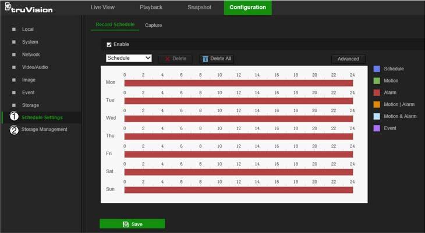Click the Wed day label
The height and width of the screenshot is (233, 425).
click(x=111, y=118)
